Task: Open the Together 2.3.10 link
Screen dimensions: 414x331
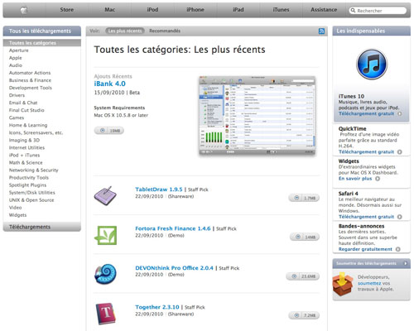Action: point(157,307)
